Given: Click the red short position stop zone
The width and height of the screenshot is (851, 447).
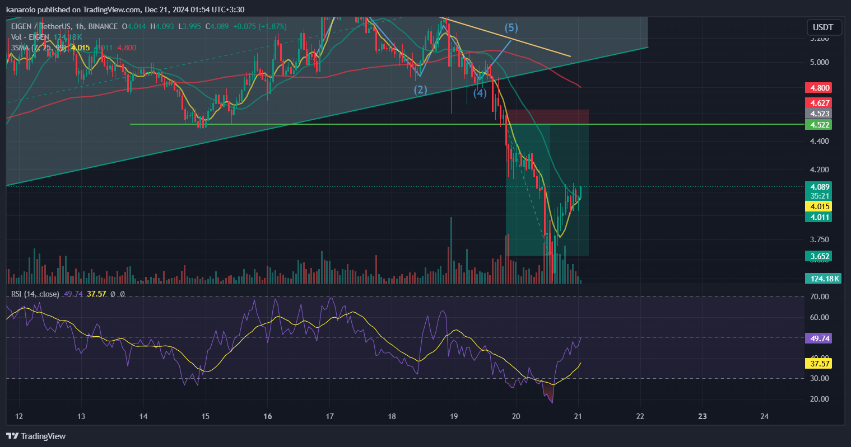Looking at the screenshot, I should 547,117.
